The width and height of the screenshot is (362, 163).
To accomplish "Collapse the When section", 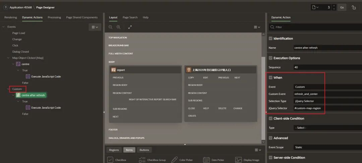I will pyautogui.click(x=270, y=77).
